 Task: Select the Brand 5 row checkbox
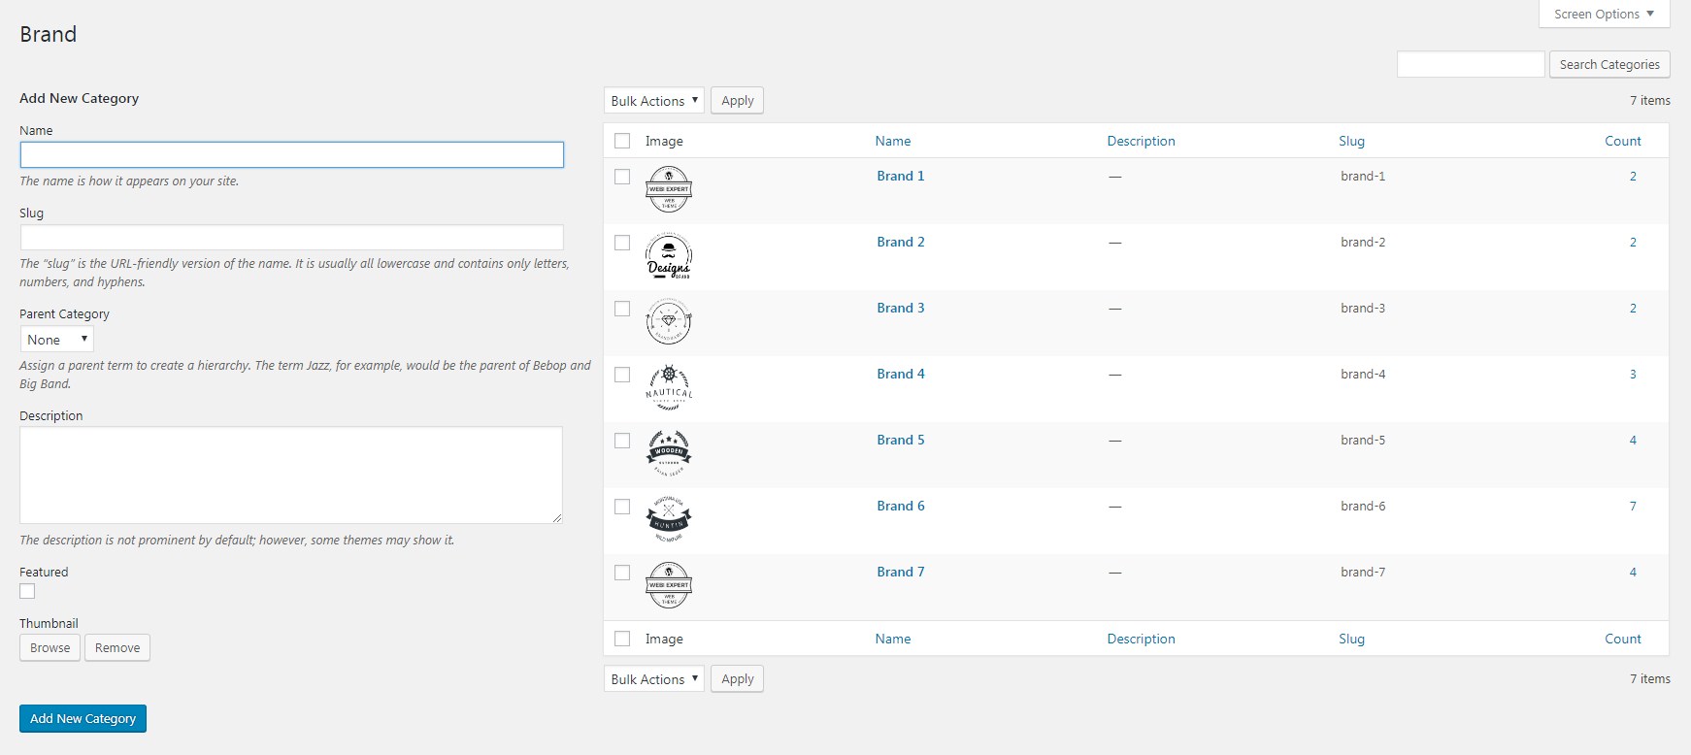tap(622, 441)
